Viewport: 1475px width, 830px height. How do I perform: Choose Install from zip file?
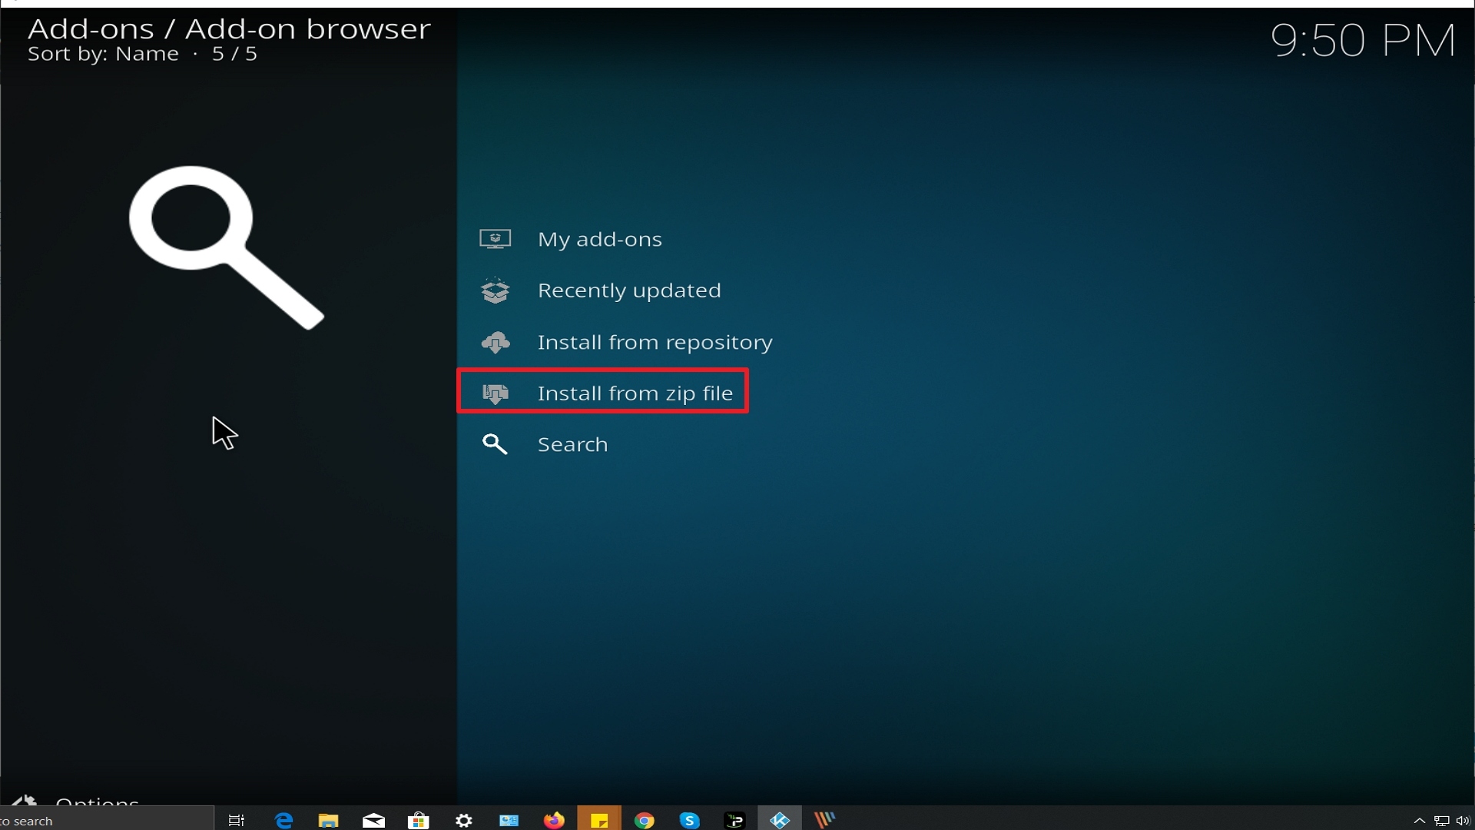(602, 393)
